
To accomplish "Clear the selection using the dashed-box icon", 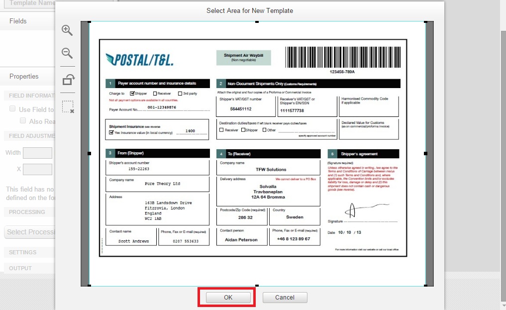I will [x=68, y=106].
